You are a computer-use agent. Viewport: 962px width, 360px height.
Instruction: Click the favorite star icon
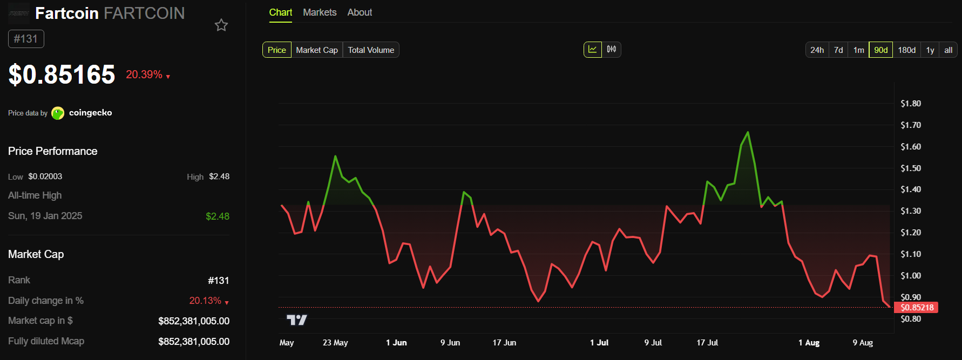(x=221, y=25)
